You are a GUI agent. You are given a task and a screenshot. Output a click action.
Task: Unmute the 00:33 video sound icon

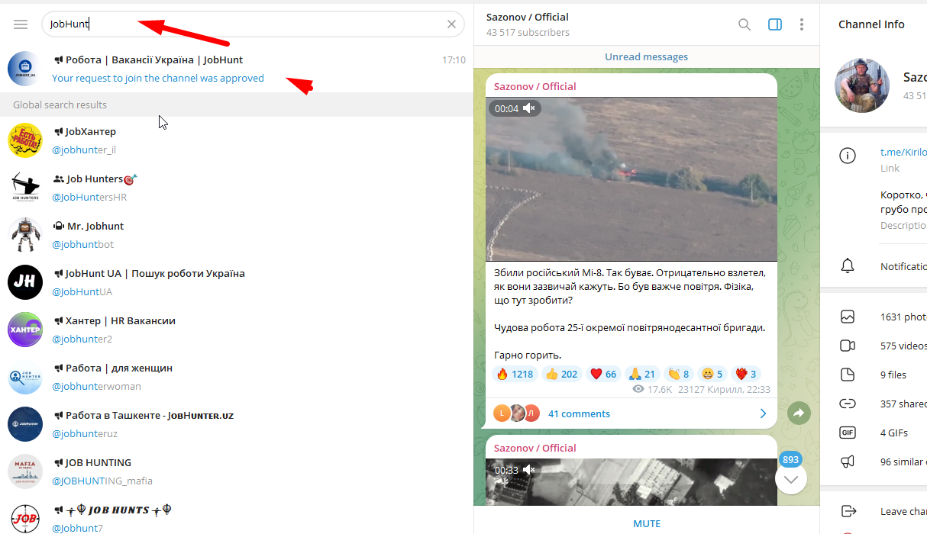click(529, 470)
